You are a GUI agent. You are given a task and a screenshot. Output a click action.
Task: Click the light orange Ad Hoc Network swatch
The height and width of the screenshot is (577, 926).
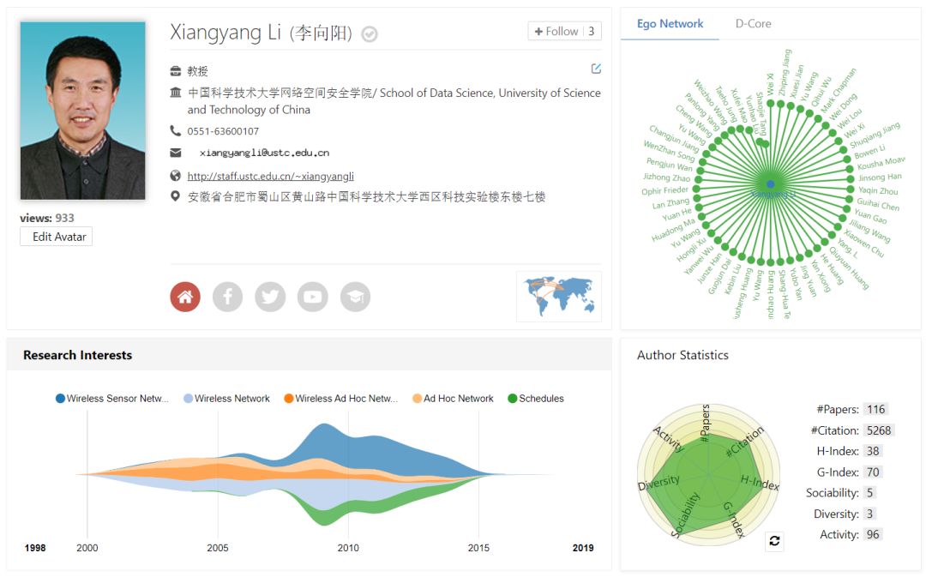tap(418, 399)
